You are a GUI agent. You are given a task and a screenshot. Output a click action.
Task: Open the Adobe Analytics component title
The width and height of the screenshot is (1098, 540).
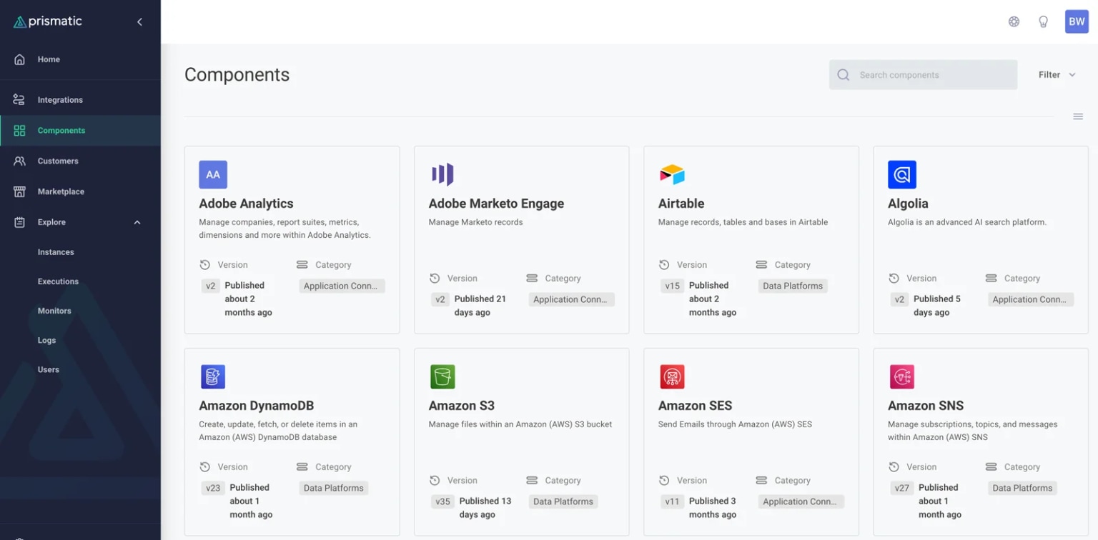[x=246, y=204]
